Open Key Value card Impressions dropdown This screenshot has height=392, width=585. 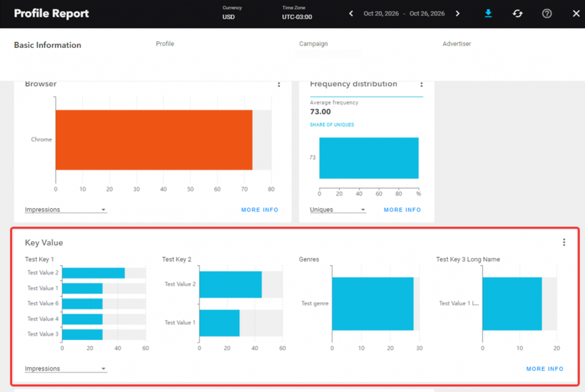pyautogui.click(x=66, y=369)
